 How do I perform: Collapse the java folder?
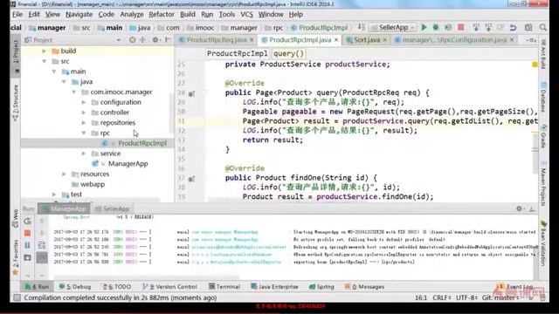pos(64,82)
